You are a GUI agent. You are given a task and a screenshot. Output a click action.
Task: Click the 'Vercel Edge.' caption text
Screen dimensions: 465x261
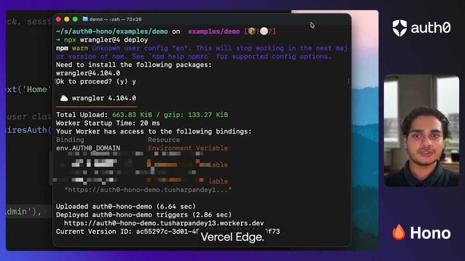[232, 237]
